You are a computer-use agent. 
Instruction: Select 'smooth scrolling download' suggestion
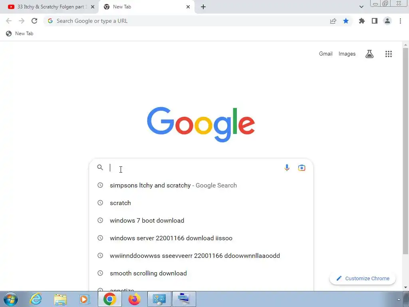(x=201, y=273)
